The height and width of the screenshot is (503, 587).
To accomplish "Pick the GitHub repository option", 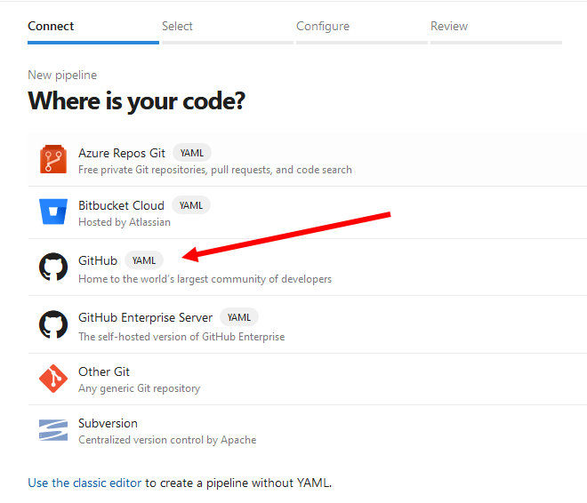I will click(x=308, y=267).
